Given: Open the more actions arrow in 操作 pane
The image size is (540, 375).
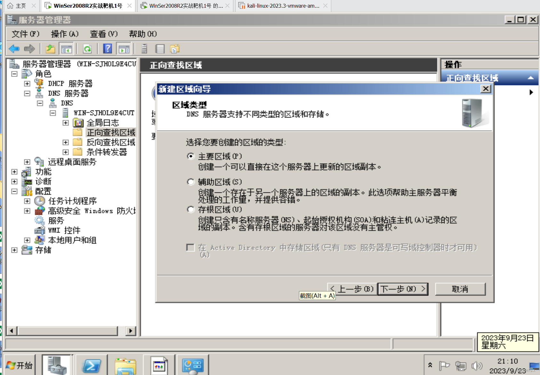Looking at the screenshot, I should tap(531, 92).
